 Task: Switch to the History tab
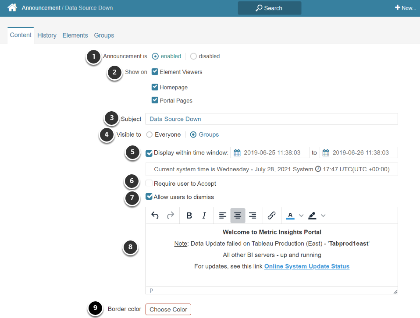(x=46, y=35)
